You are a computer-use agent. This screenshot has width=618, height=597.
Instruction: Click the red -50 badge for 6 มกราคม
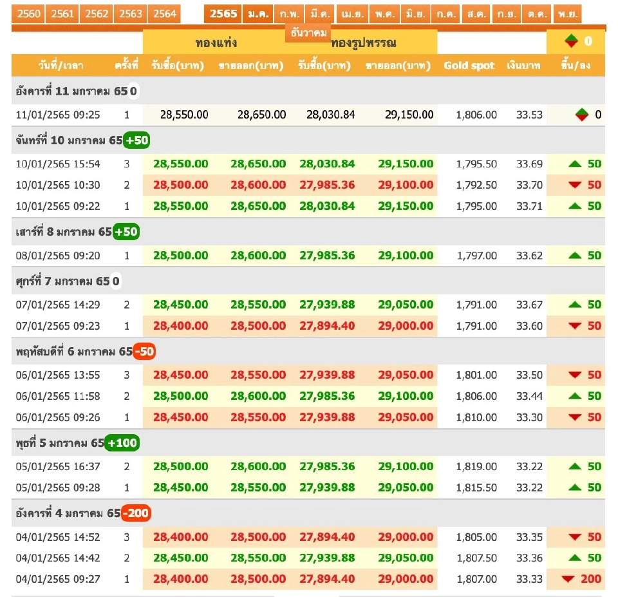coord(144,352)
